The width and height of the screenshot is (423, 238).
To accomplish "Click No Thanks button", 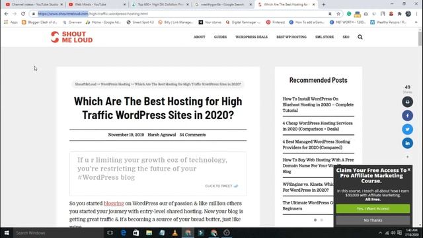I will tap(373, 220).
